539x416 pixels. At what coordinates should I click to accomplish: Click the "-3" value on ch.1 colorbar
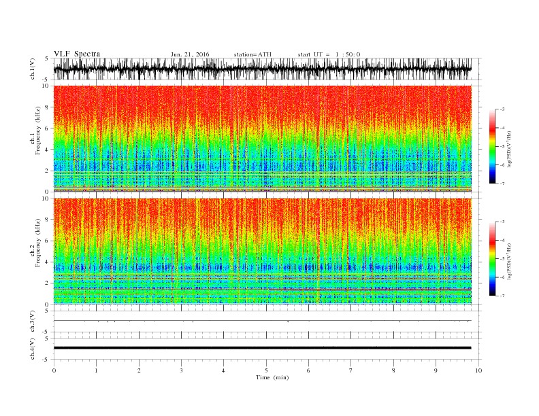[x=502, y=109]
